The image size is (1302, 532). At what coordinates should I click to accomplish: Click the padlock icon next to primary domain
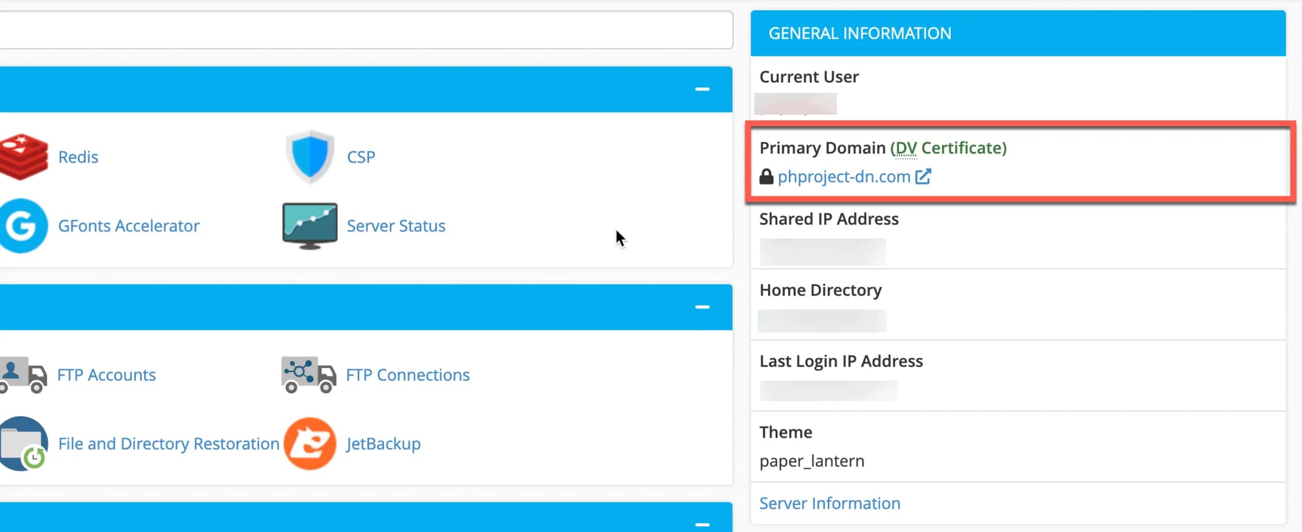(x=766, y=176)
